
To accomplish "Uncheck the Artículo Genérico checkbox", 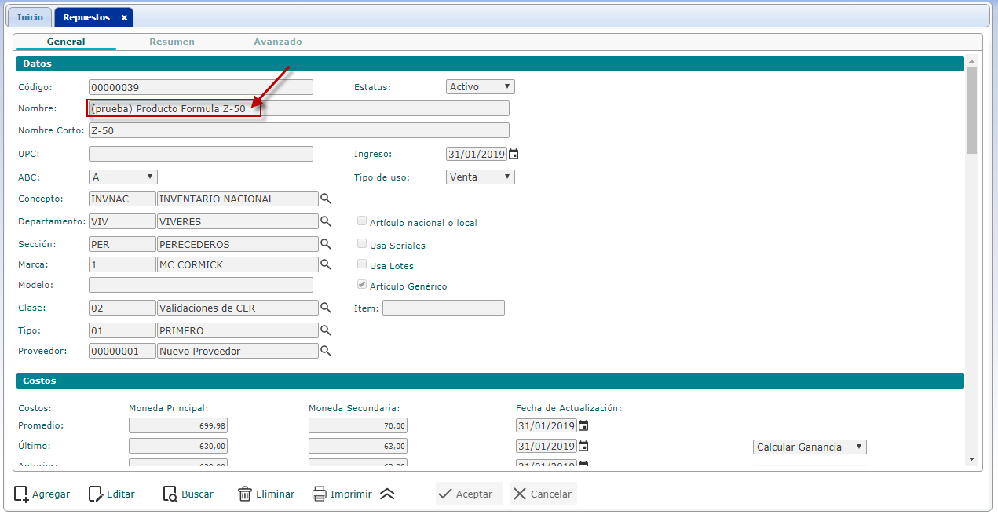I will tap(362, 286).
